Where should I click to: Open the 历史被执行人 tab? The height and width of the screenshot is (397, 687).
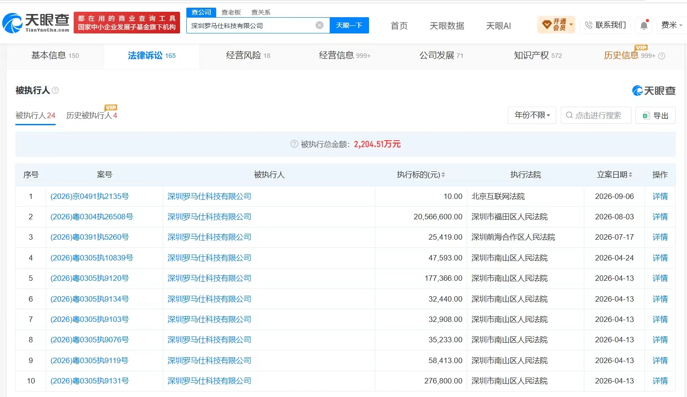pos(92,115)
